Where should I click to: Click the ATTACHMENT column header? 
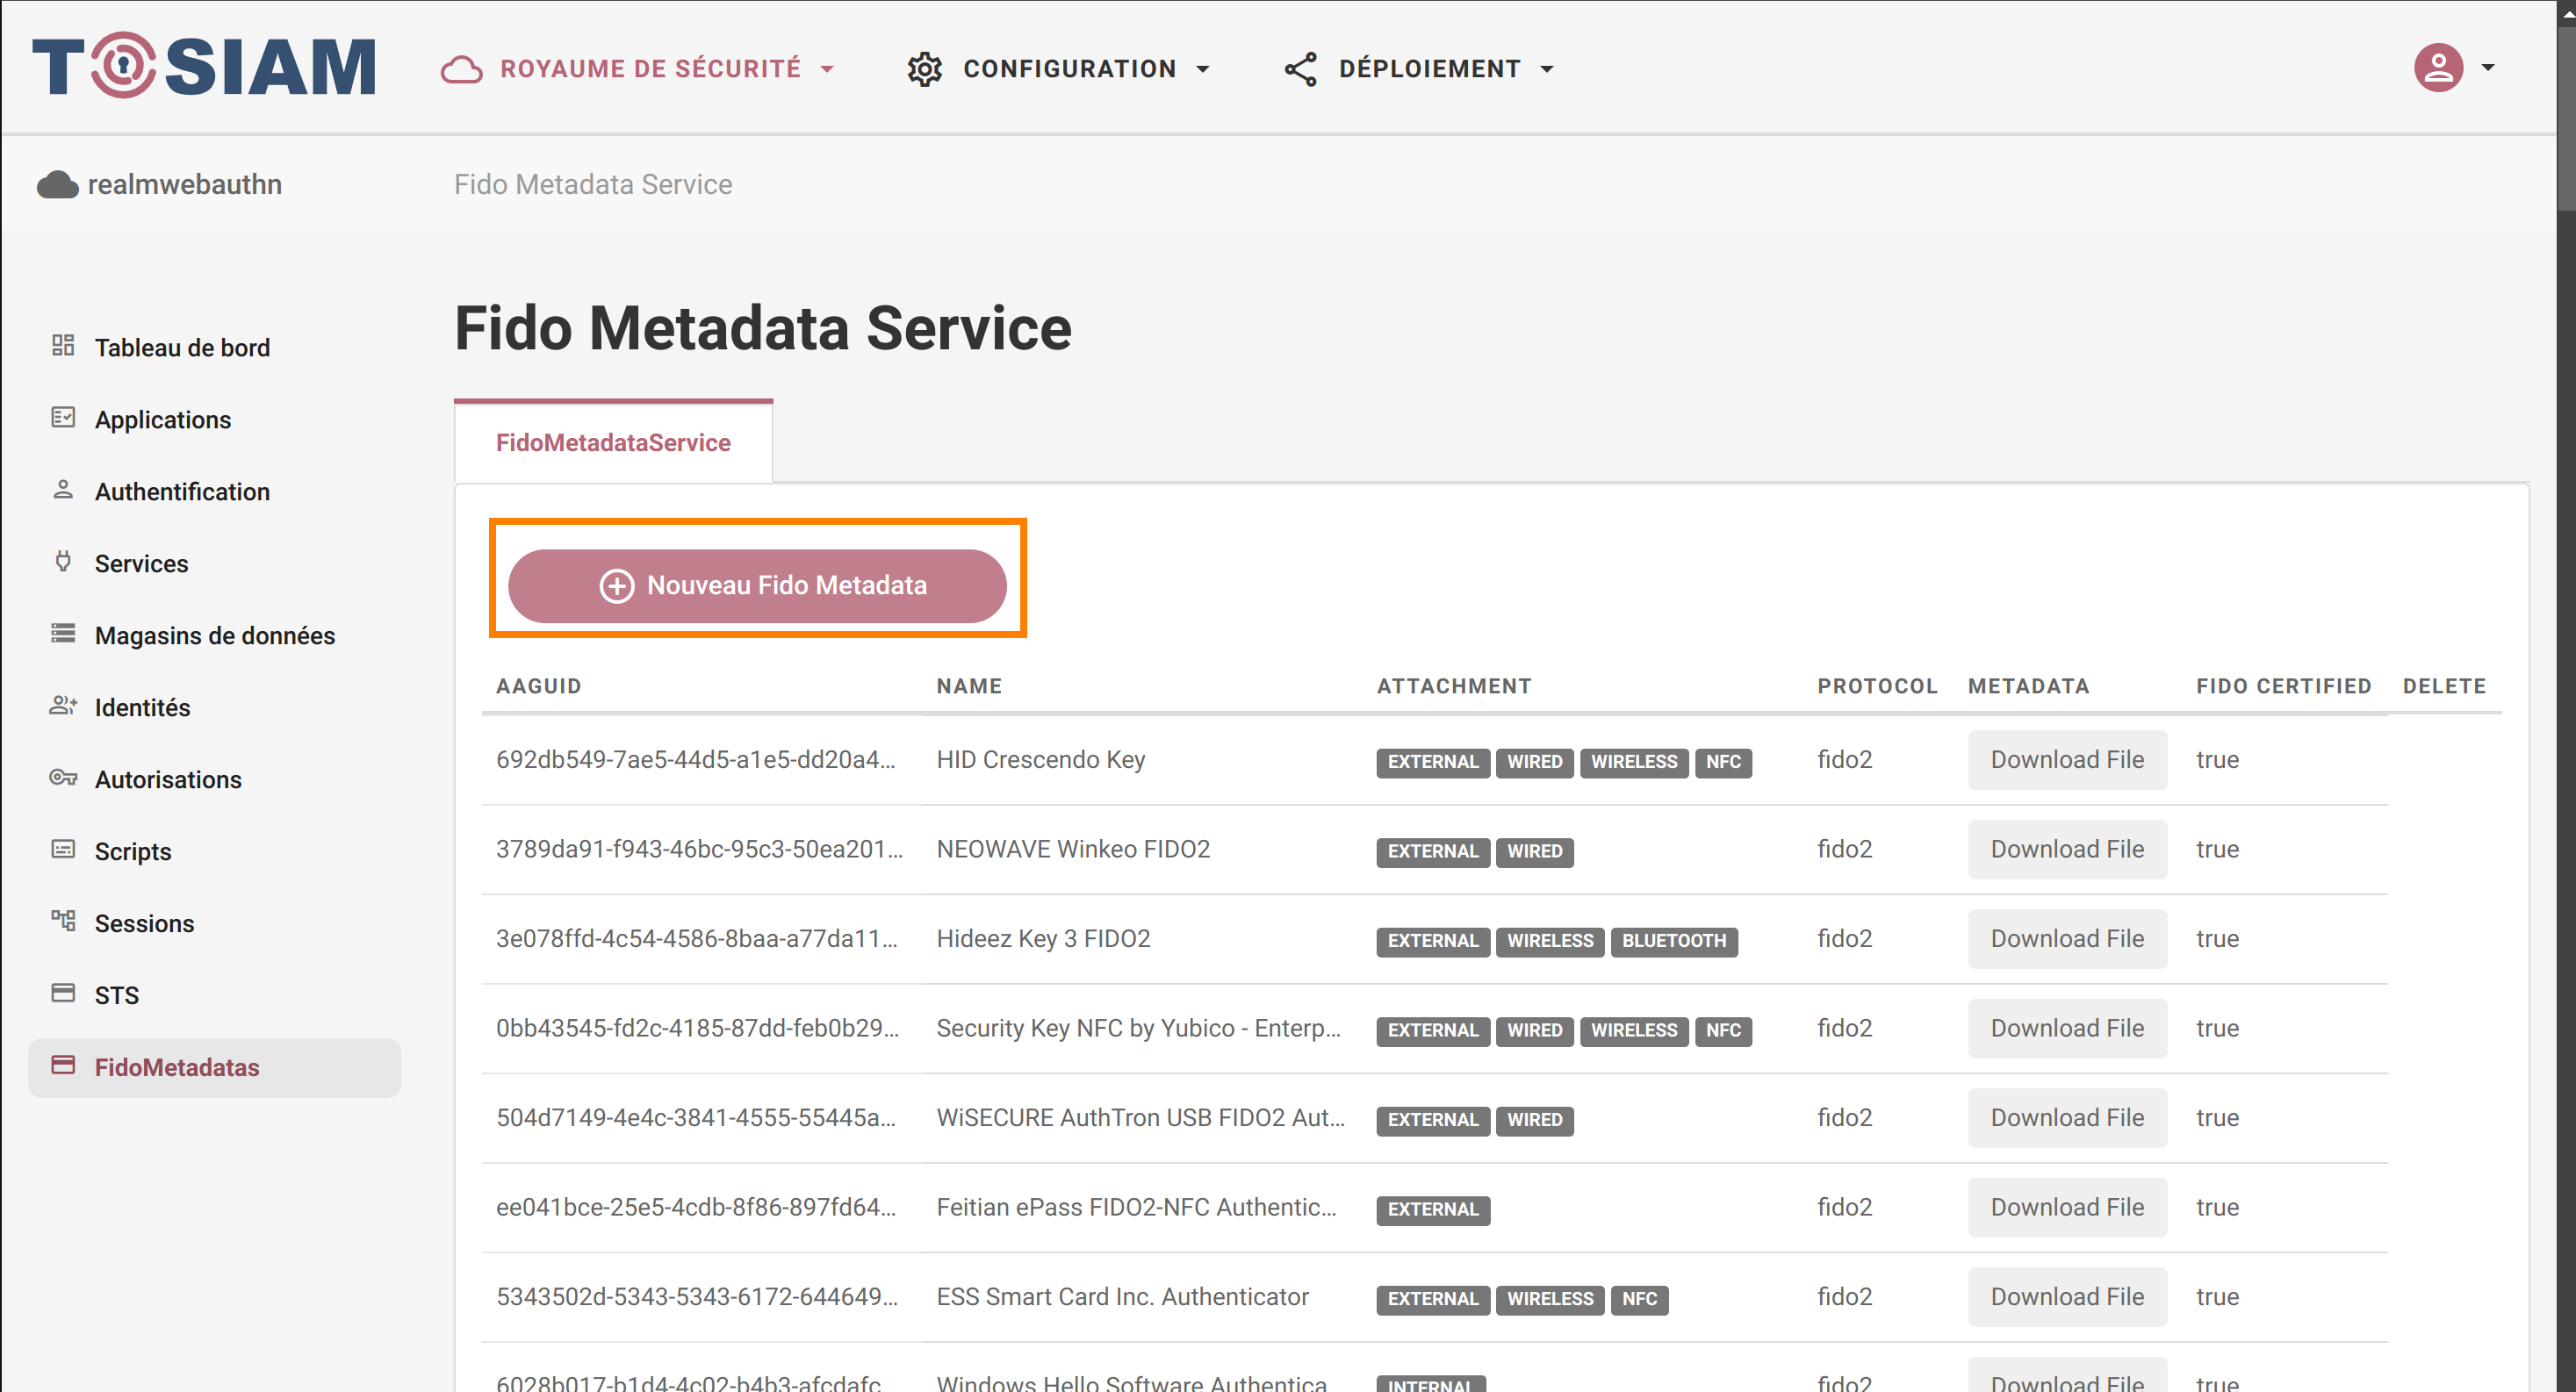[x=1454, y=686]
